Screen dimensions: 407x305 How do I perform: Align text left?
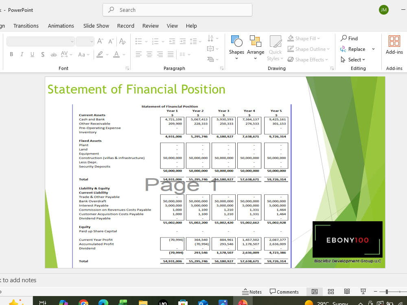click(139, 54)
